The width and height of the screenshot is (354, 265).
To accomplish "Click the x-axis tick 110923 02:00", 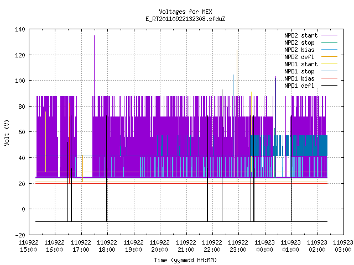I will [317, 246].
